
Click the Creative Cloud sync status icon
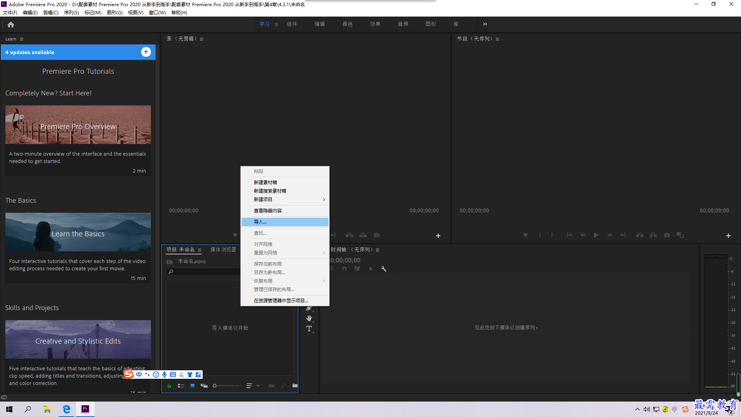[4, 397]
